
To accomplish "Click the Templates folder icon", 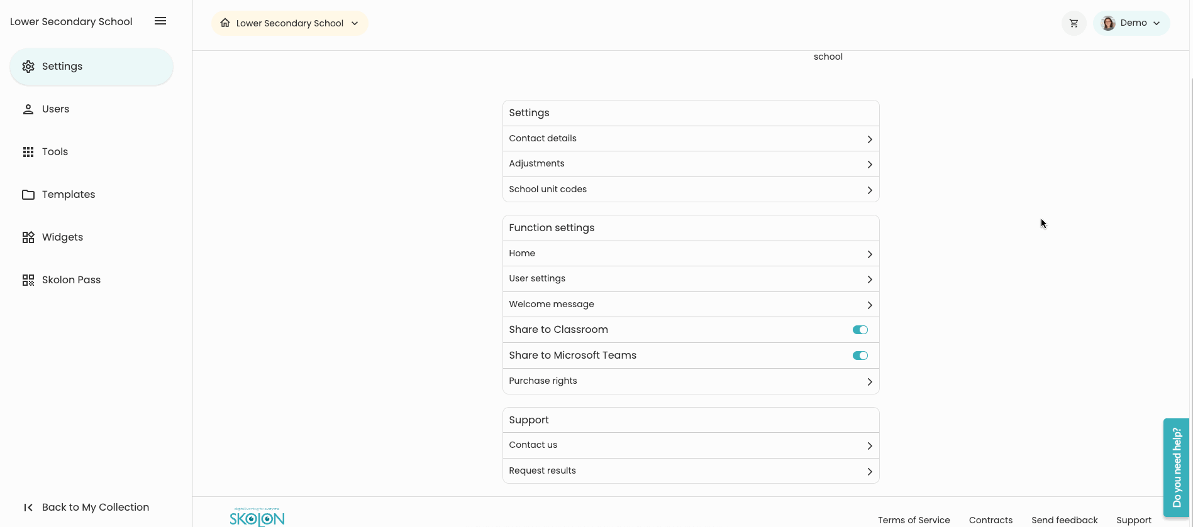I will [28, 195].
